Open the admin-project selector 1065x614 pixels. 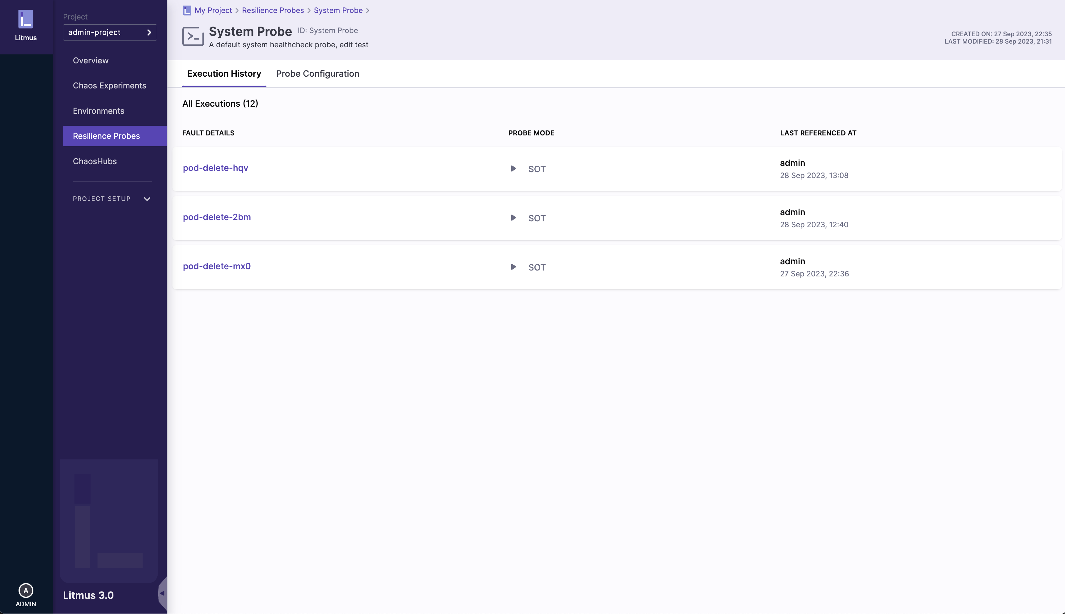pos(110,32)
